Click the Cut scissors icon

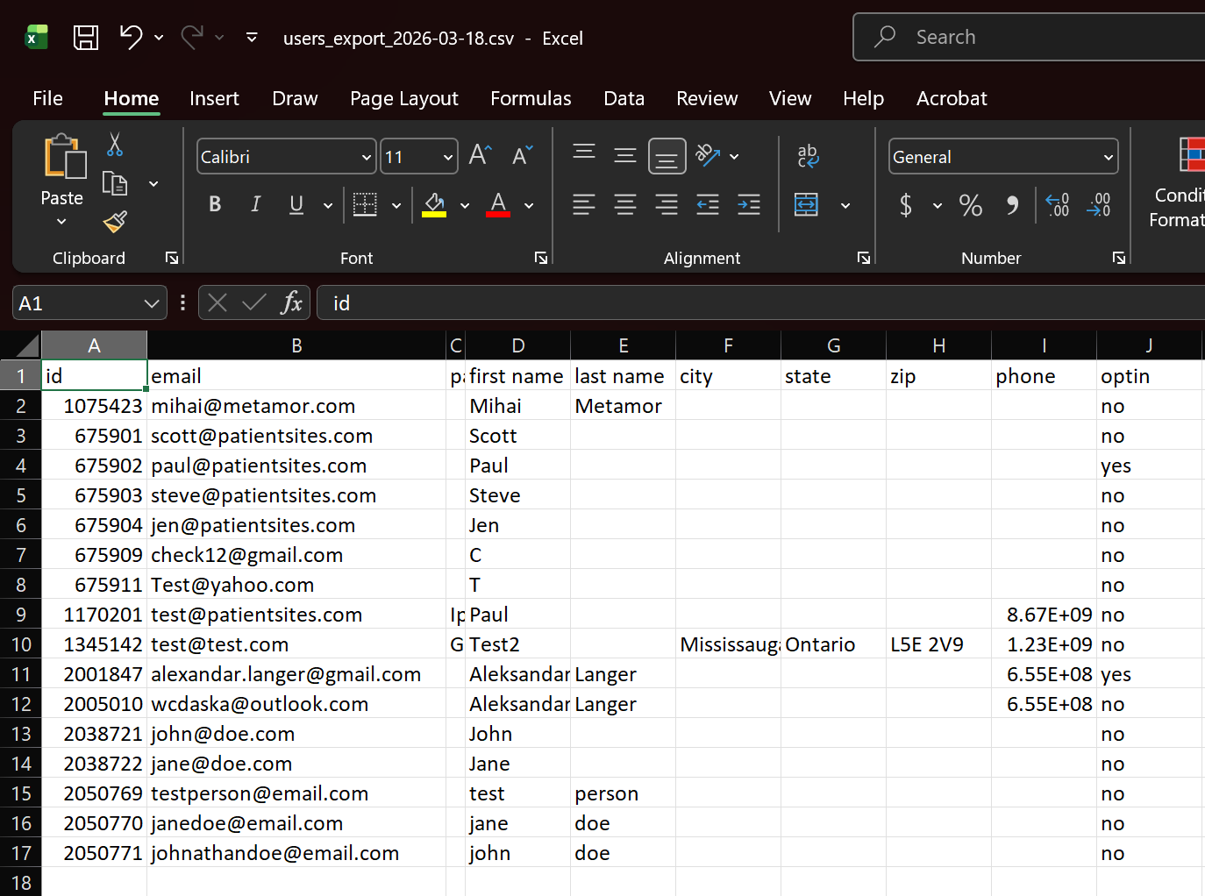pos(115,145)
